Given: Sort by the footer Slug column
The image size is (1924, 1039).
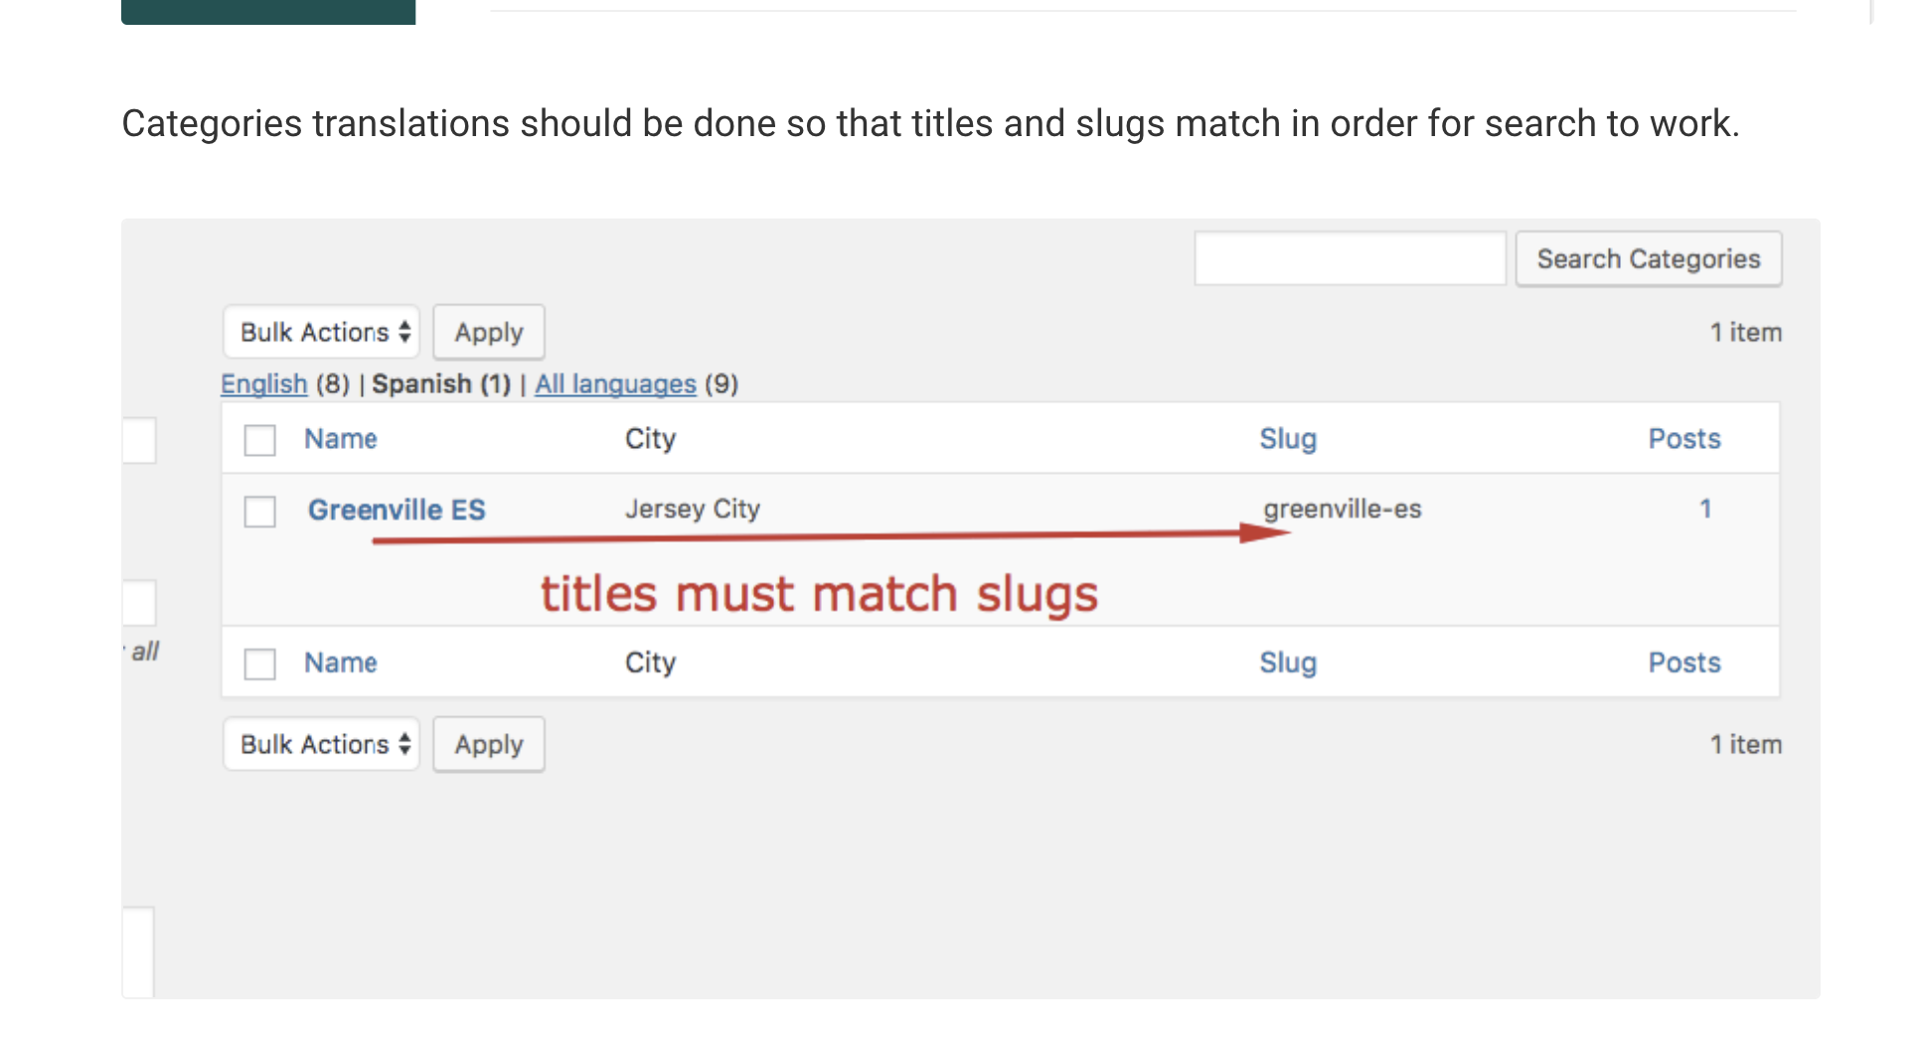Looking at the screenshot, I should [x=1288, y=663].
